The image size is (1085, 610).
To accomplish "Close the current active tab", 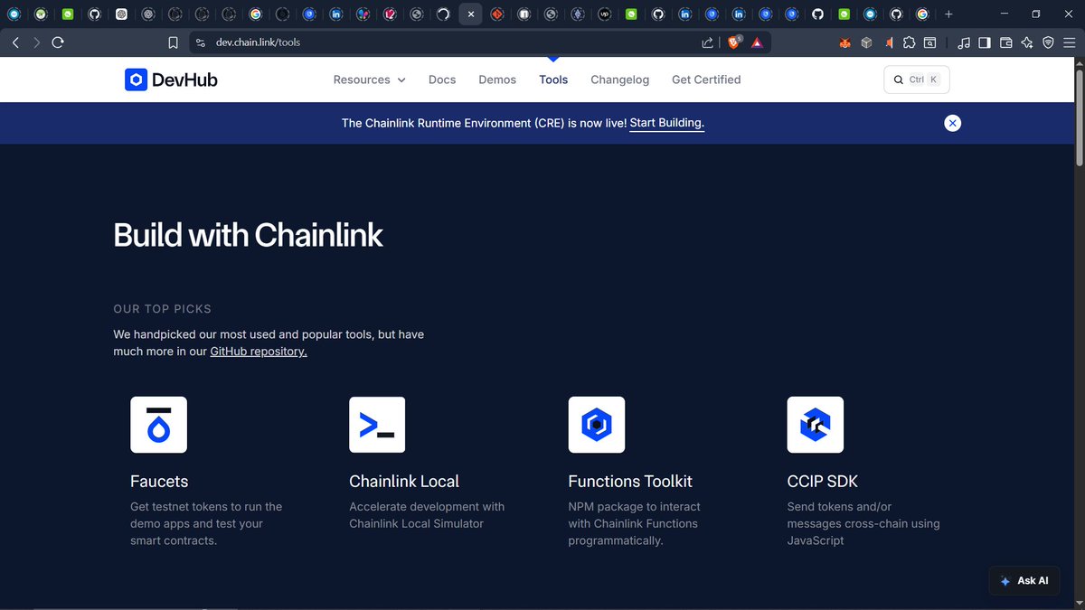I will [471, 14].
